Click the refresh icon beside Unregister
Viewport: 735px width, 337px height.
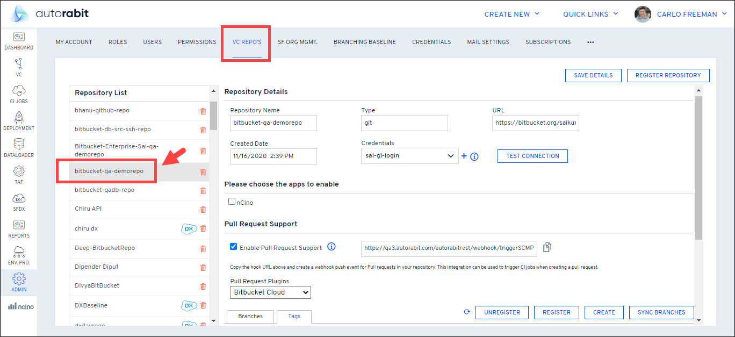pyautogui.click(x=467, y=312)
